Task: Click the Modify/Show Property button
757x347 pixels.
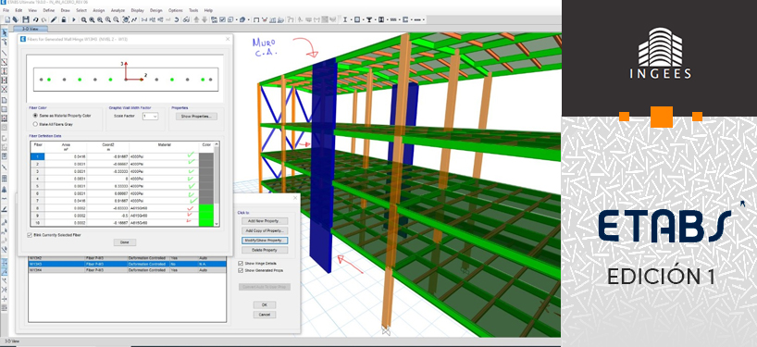Action: click(265, 241)
